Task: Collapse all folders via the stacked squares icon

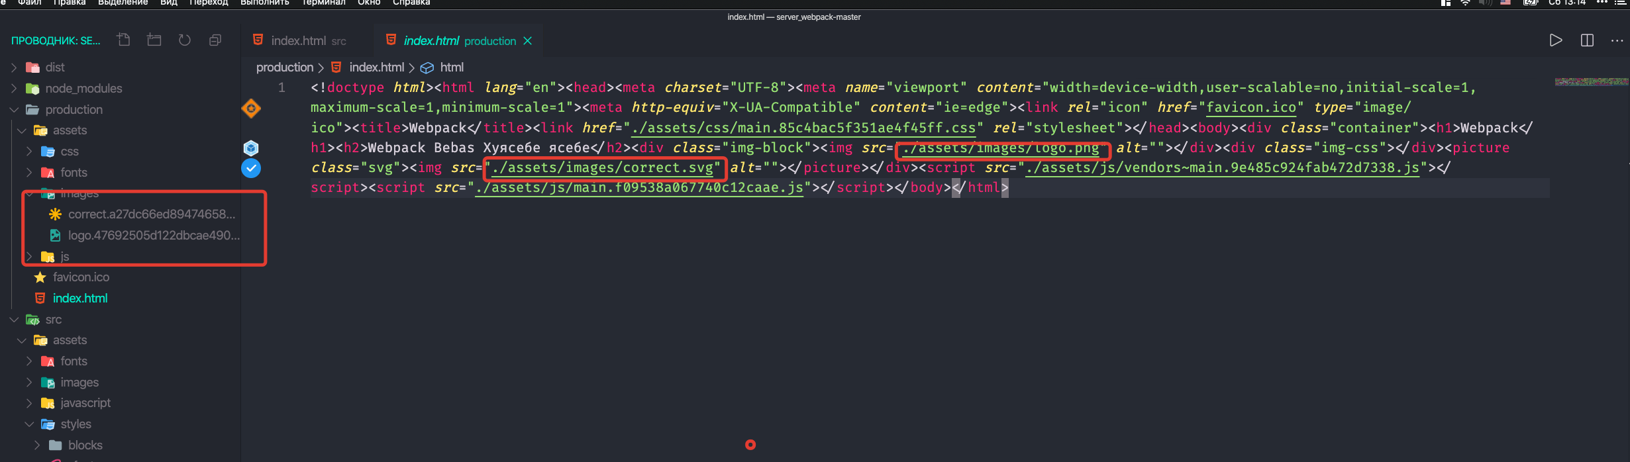Action: click(x=215, y=40)
